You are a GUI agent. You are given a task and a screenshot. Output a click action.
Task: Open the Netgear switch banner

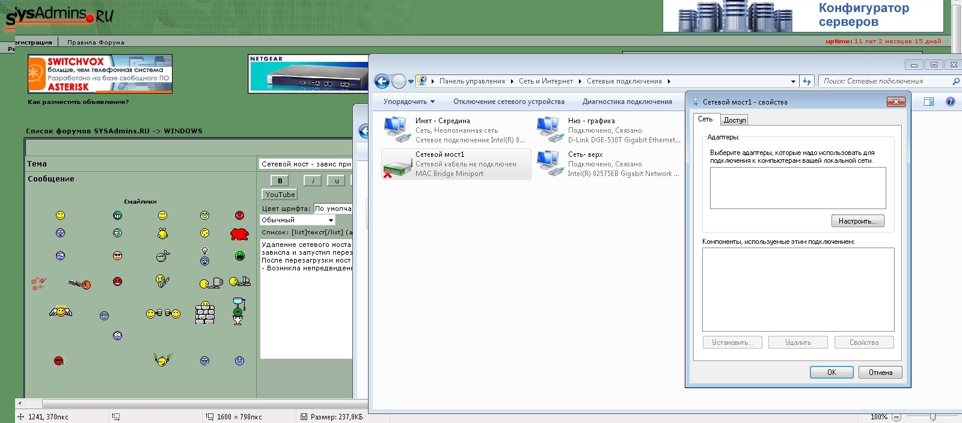[308, 74]
